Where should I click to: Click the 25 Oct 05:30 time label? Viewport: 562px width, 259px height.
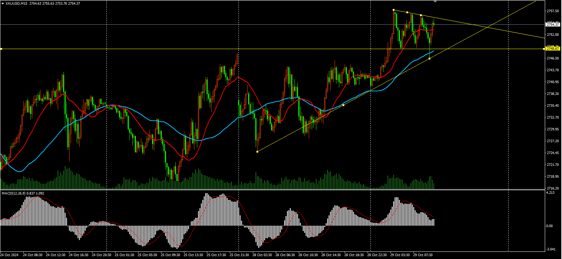[x=147, y=255]
